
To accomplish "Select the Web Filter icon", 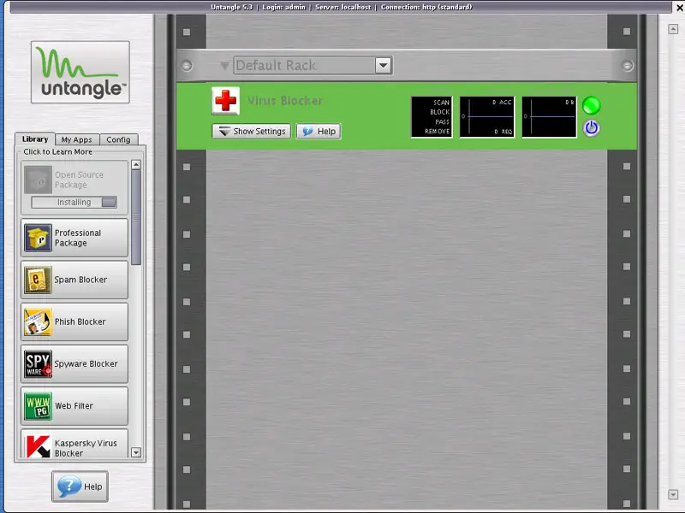I will [38, 406].
